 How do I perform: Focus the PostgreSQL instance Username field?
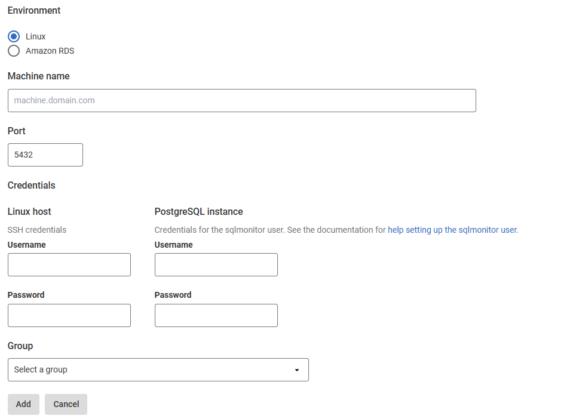pyautogui.click(x=216, y=264)
